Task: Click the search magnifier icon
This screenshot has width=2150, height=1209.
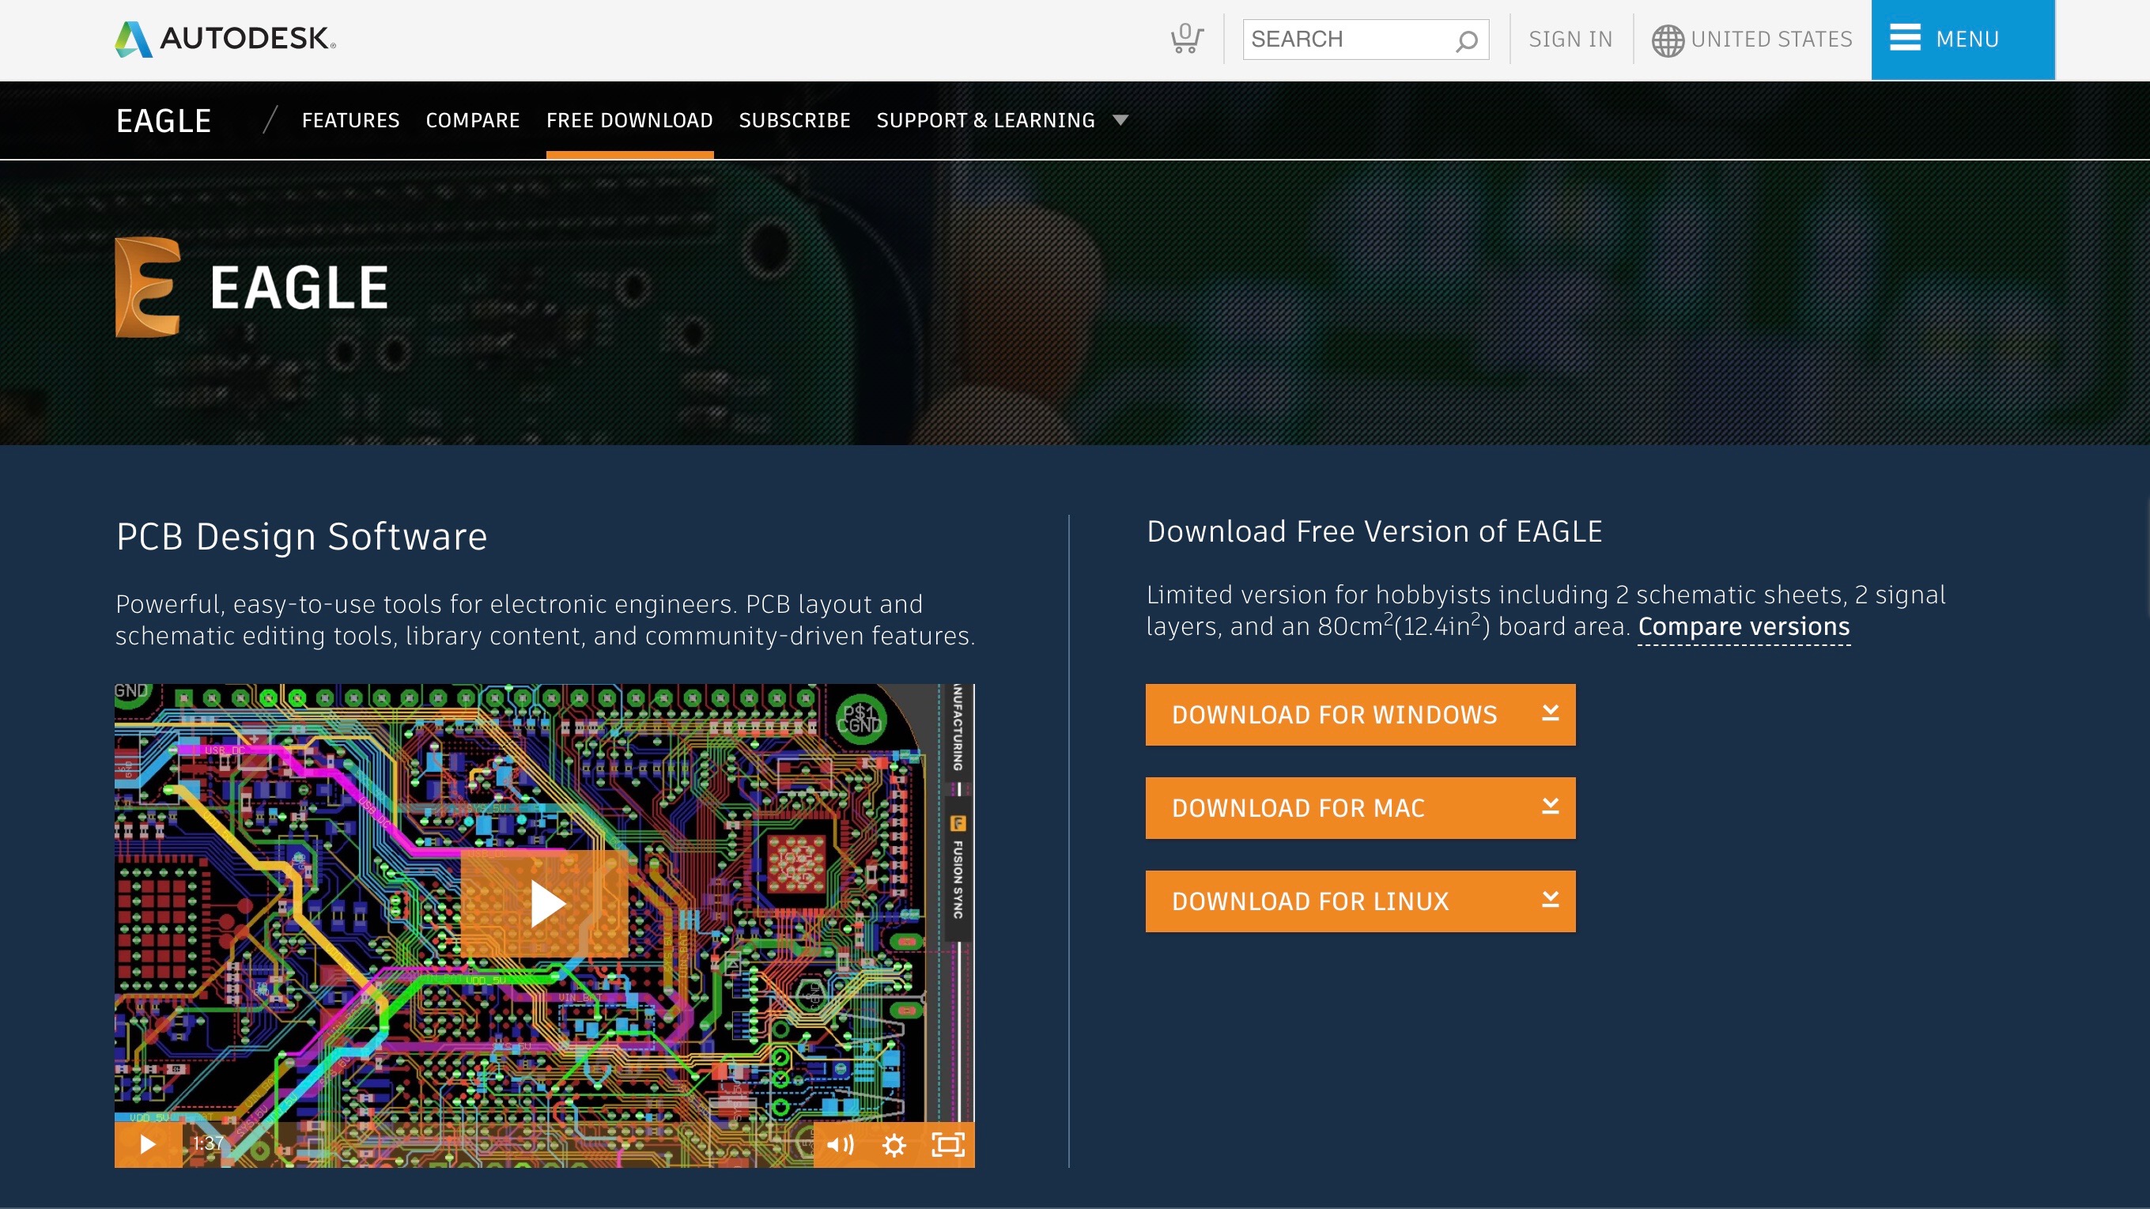Action: [x=1467, y=41]
